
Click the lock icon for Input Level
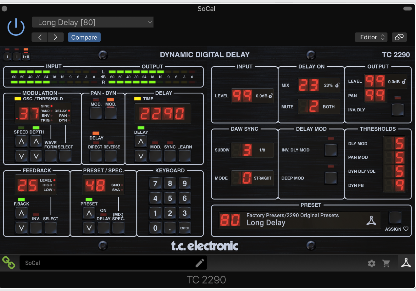click(270, 96)
